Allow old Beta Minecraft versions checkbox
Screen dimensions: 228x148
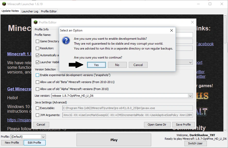click(37, 82)
